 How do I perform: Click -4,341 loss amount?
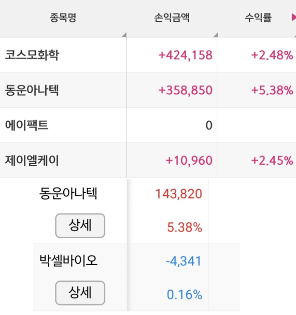184,261
